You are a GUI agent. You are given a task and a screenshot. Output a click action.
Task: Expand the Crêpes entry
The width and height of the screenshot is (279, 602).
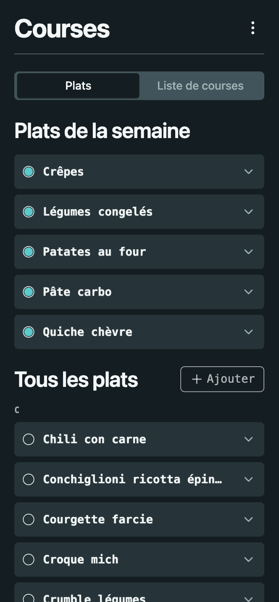(248, 171)
